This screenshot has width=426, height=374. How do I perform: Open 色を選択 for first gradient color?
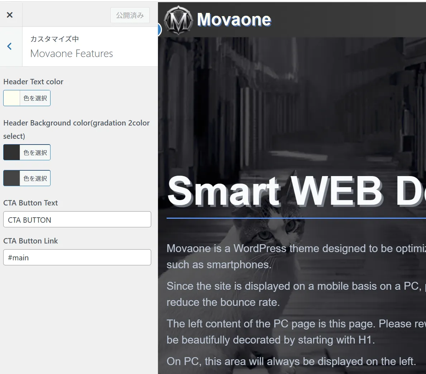click(x=35, y=152)
